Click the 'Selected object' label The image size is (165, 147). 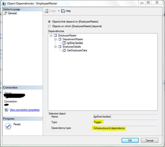pyautogui.click(x=57, y=113)
